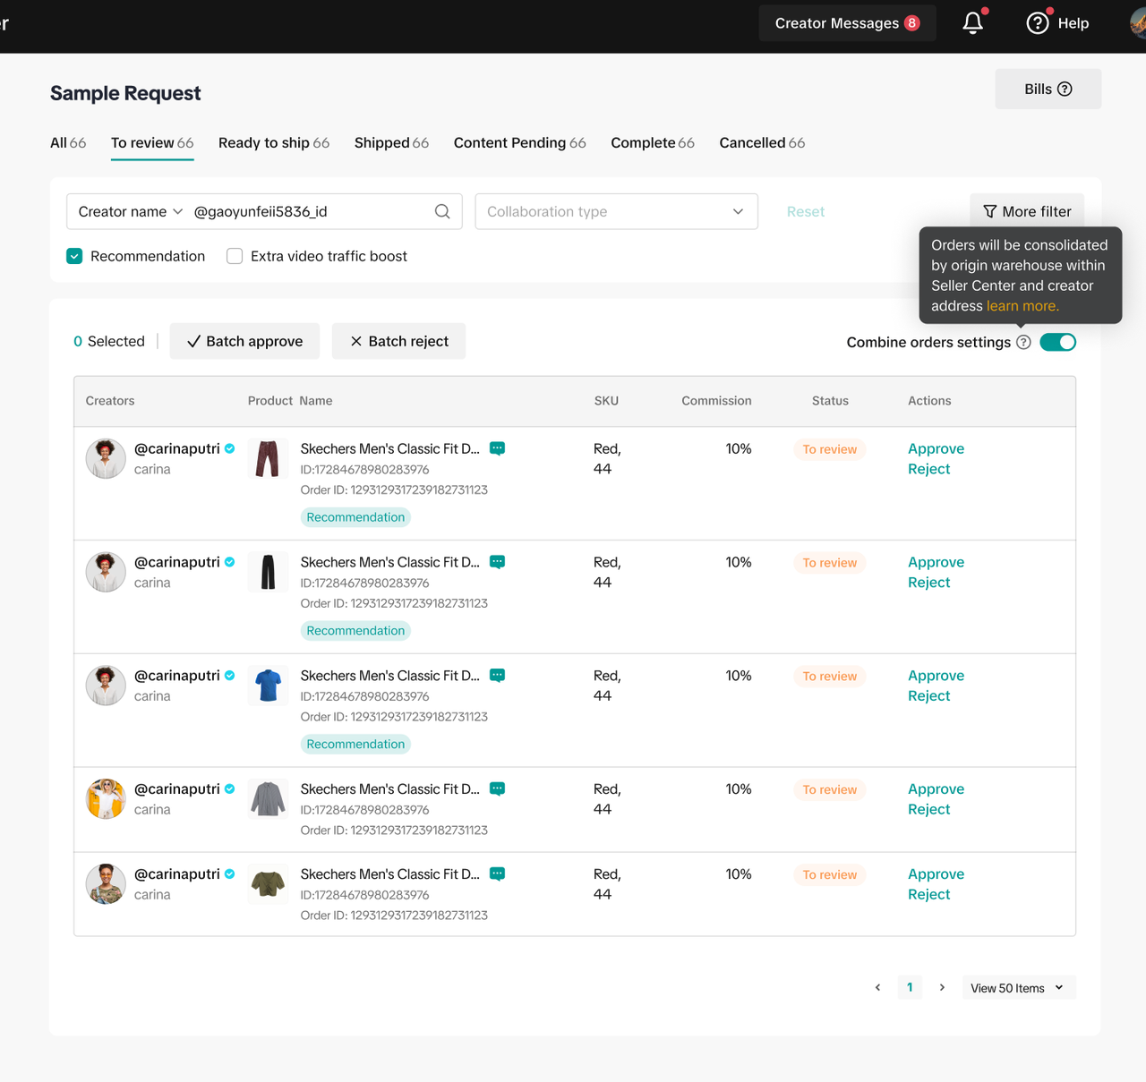Click the notification bell icon
The width and height of the screenshot is (1146, 1082).
pos(972,23)
